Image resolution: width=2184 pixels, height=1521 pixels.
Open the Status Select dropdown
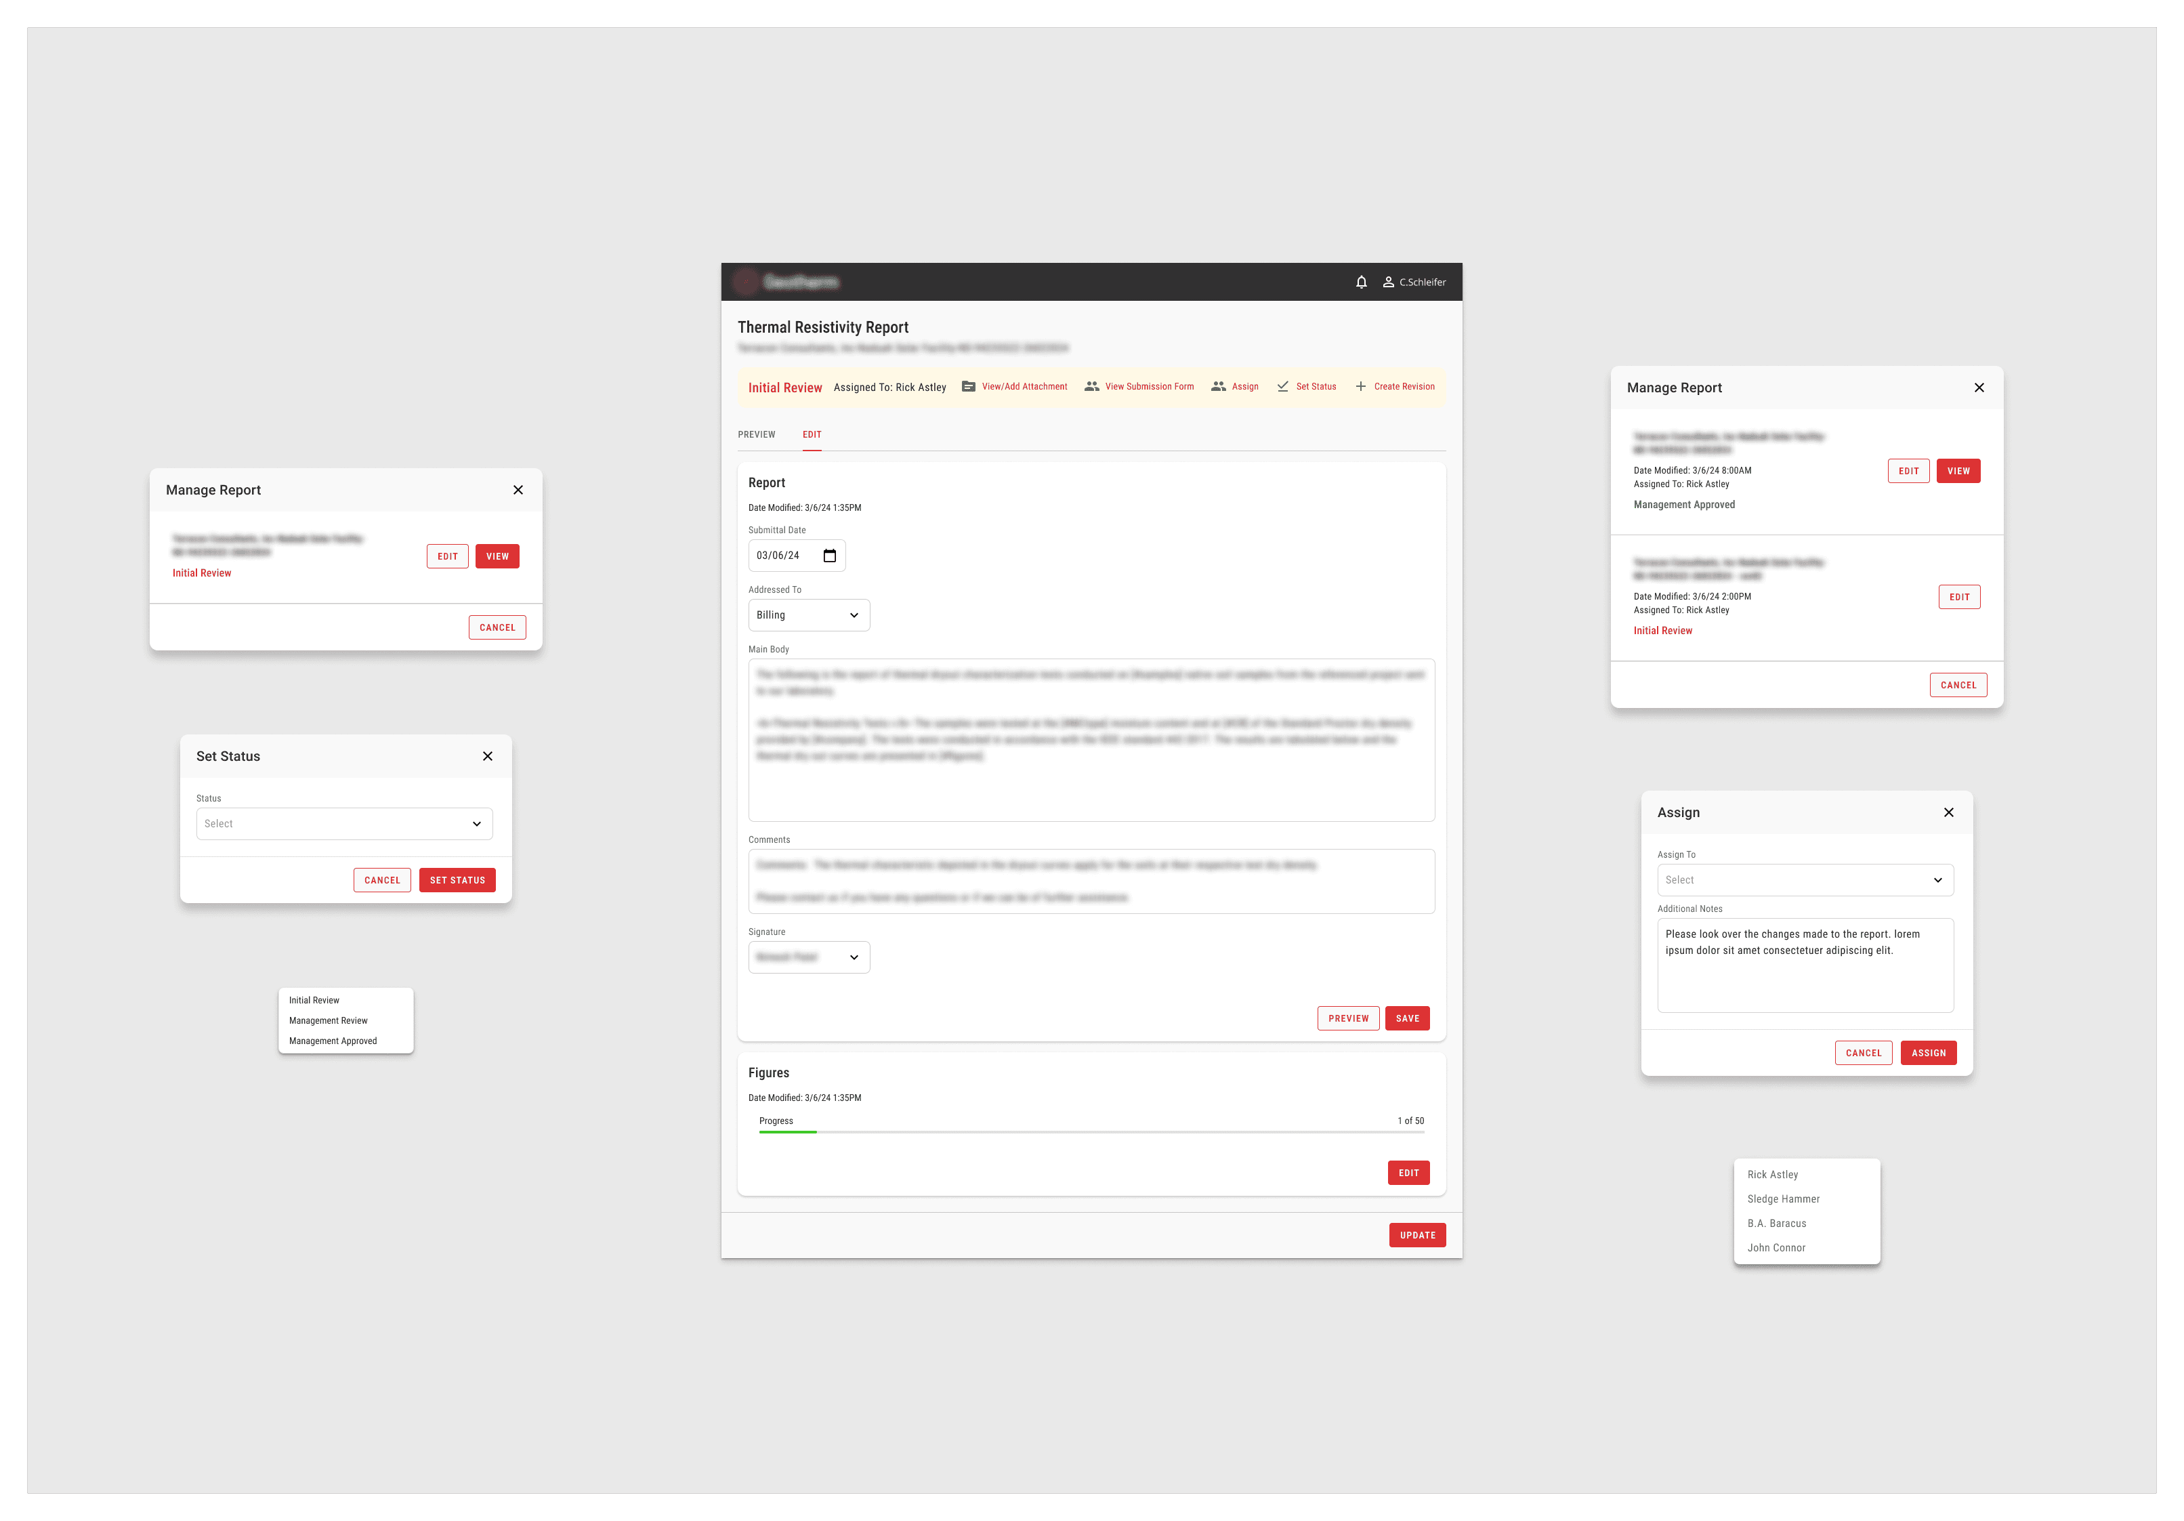[343, 824]
